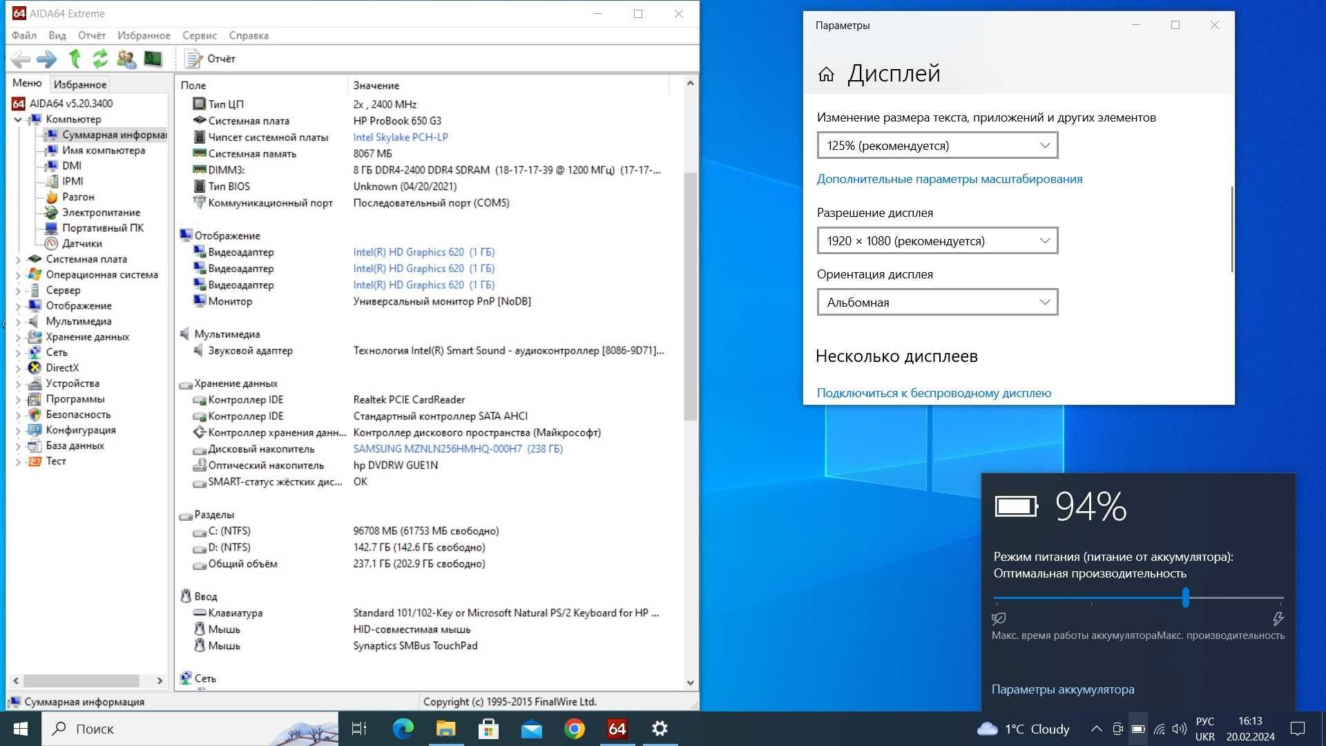
Task: Launch Microsoft Edge from taskbar
Action: [x=403, y=729]
